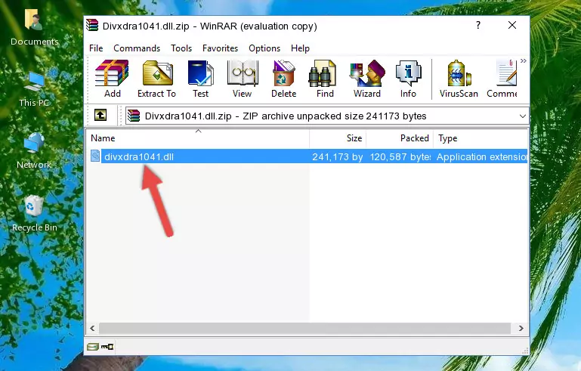Viewport: 581px width, 371px height.
Task: Sort files by Name column
Action: (x=198, y=138)
